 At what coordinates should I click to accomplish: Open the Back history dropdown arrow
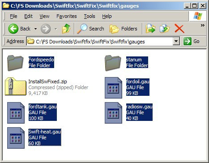pos(35,29)
